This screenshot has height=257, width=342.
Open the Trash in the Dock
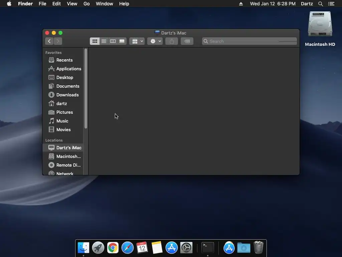click(259, 247)
